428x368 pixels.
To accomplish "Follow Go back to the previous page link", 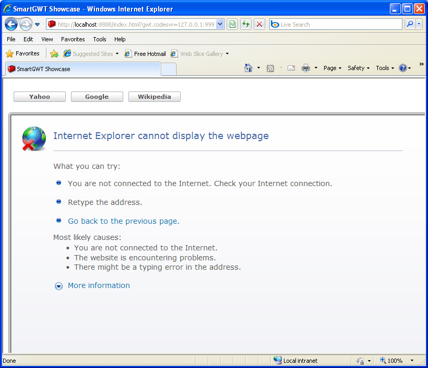I will click(x=124, y=221).
